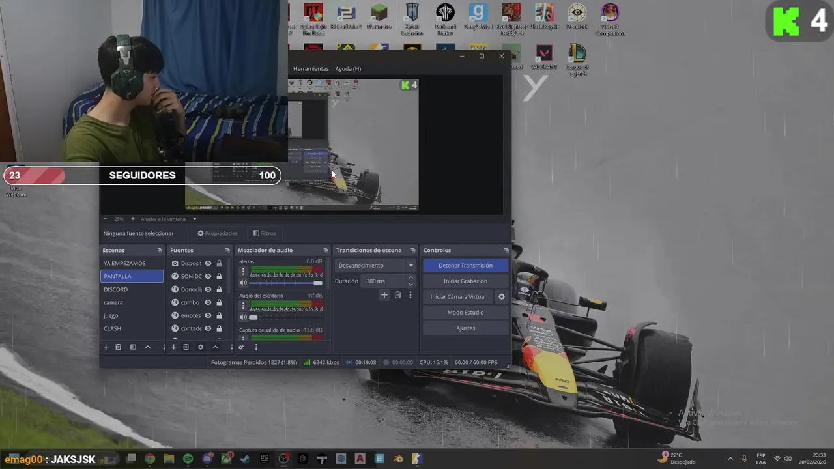Switch to the camara scene

(x=132, y=302)
